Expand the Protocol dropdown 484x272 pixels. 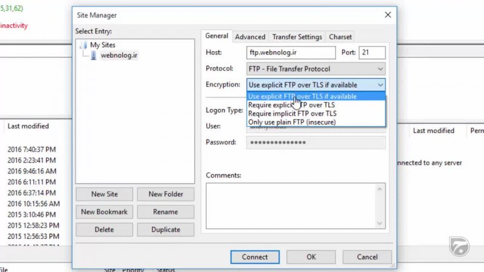tap(380, 69)
